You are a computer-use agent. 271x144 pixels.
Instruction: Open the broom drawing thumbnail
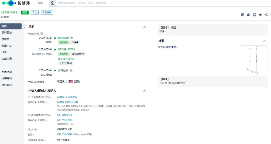click(253, 60)
